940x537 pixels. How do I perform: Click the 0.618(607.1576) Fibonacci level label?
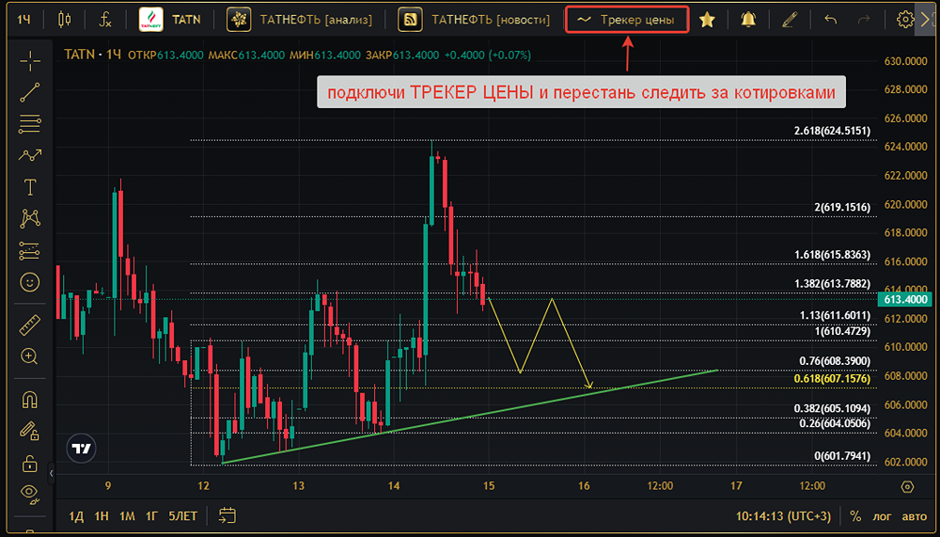point(832,379)
